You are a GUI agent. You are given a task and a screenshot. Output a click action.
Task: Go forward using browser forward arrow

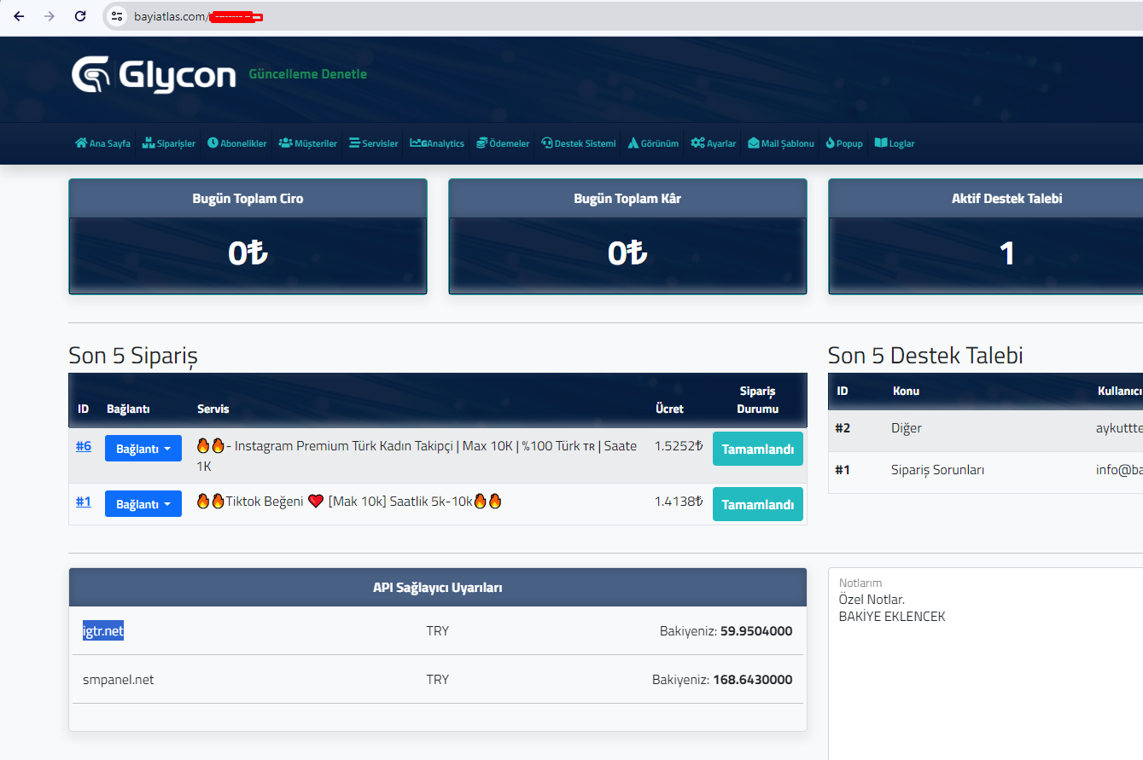(50, 16)
